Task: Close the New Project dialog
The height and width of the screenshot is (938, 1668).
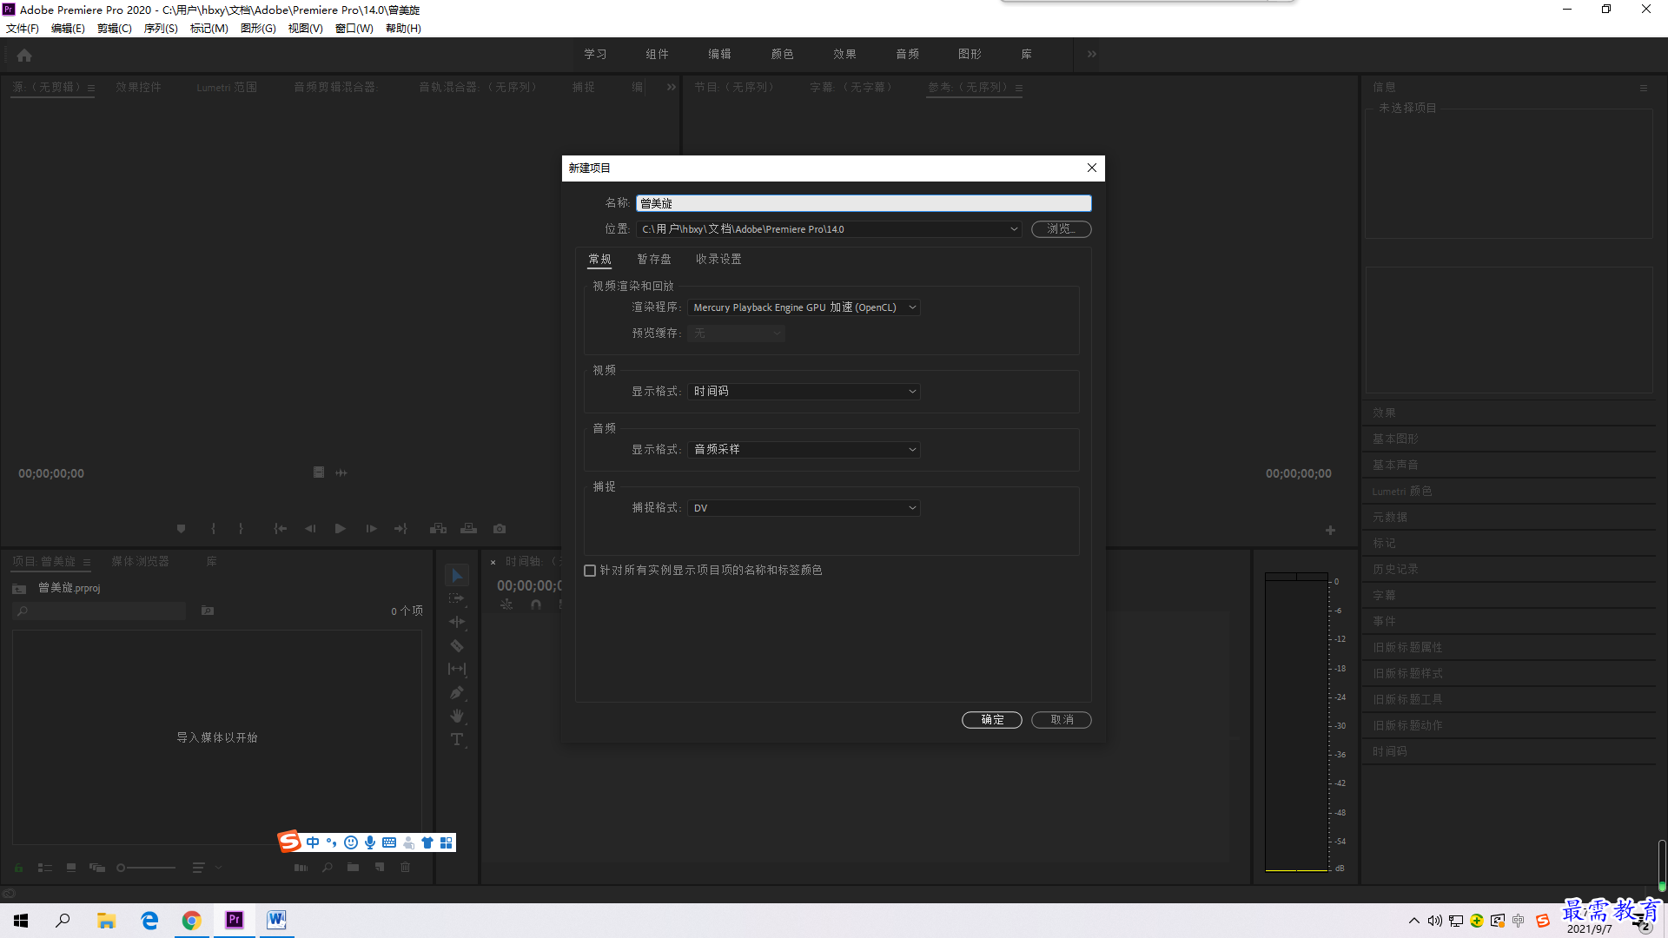Action: (x=1092, y=168)
